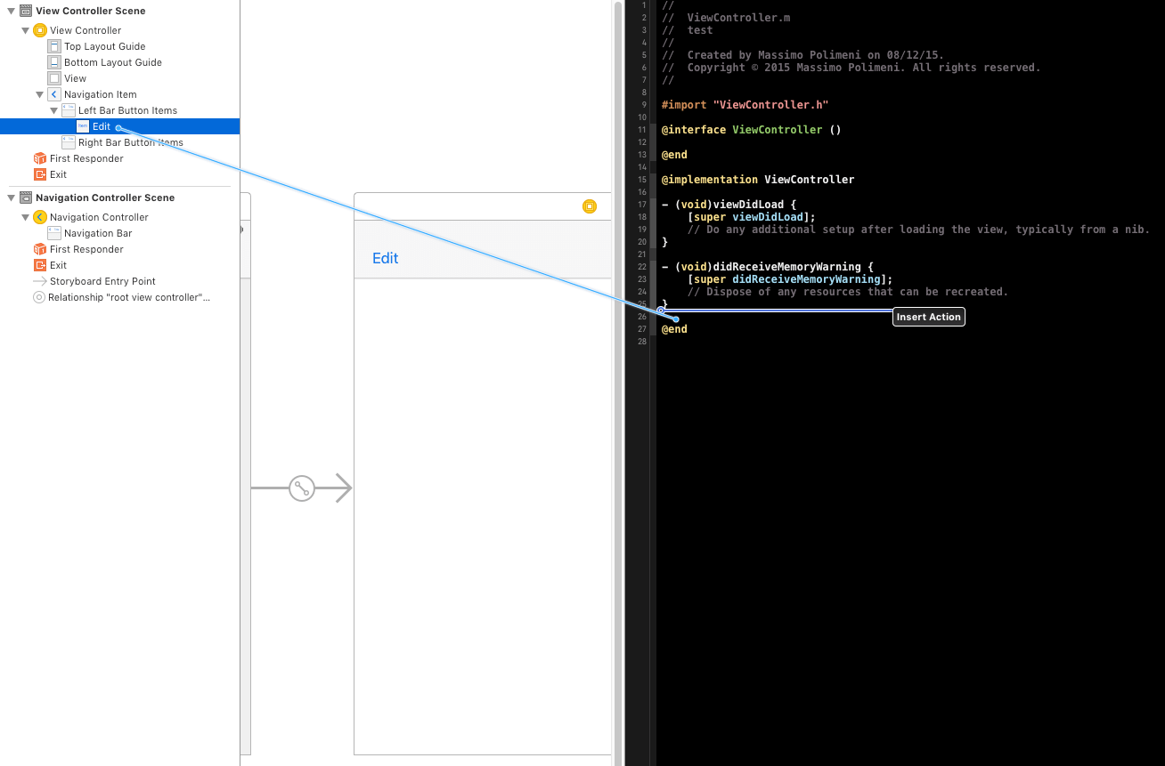Screen dimensions: 1165x766
Task: Click the Navigation Controller orange icon
Action: pyautogui.click(x=39, y=216)
